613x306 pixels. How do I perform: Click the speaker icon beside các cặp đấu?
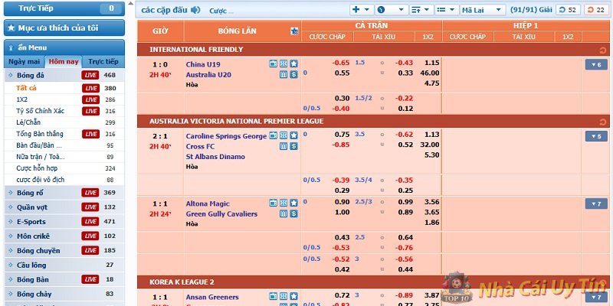coord(195,10)
